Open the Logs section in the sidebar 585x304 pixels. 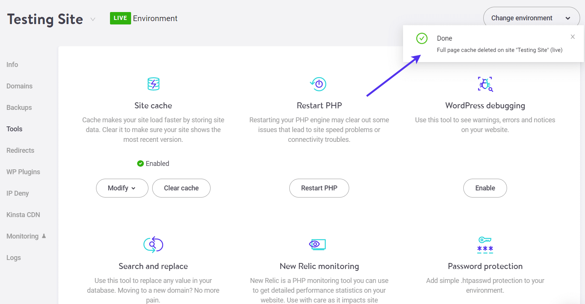click(13, 257)
